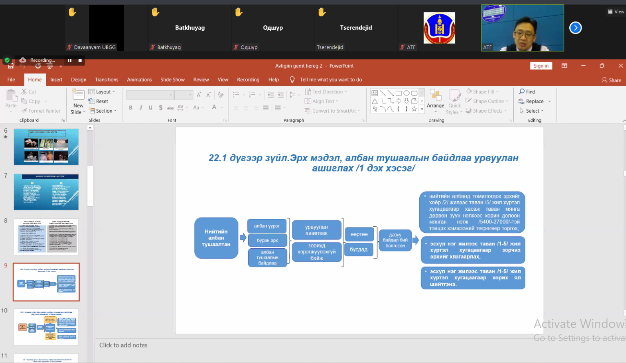
Task: Select slide 10 thumbnail
Action: point(46,327)
